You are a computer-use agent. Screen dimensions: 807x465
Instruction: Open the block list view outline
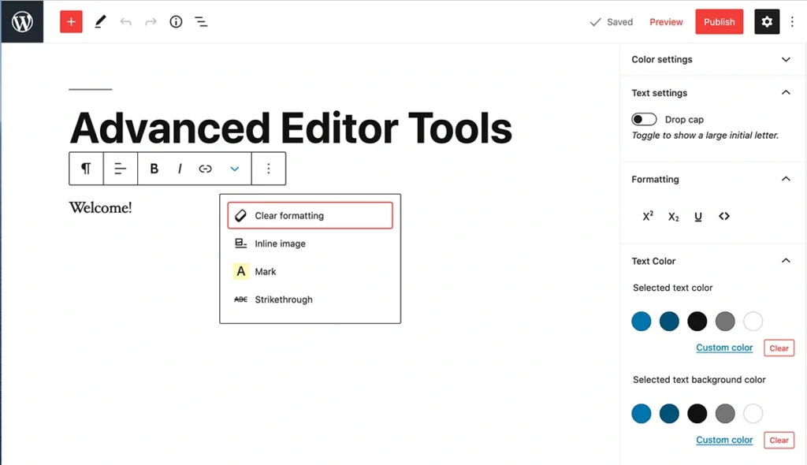click(201, 21)
